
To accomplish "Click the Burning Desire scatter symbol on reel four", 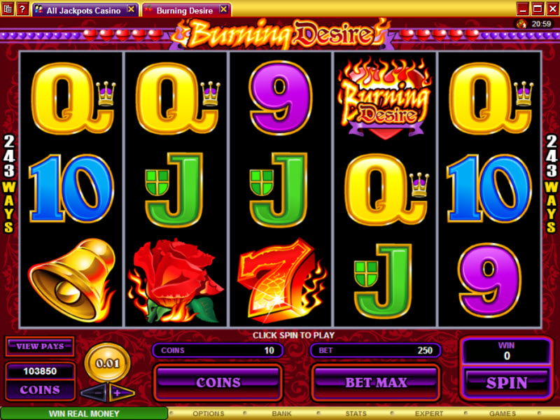I will point(384,97).
